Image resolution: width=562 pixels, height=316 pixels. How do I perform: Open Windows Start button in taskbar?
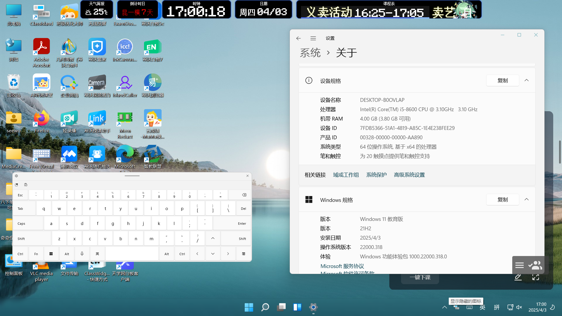[x=249, y=307]
